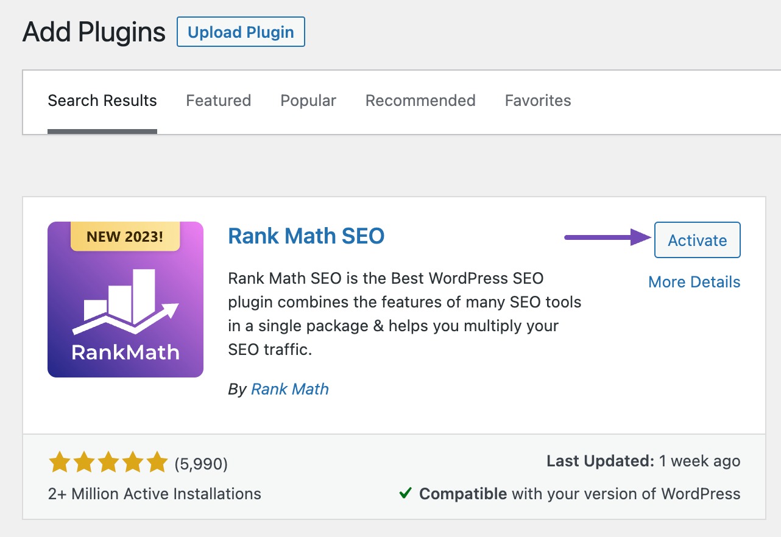The width and height of the screenshot is (781, 537).
Task: Open More Details for Rank Math SEO
Action: (x=694, y=282)
